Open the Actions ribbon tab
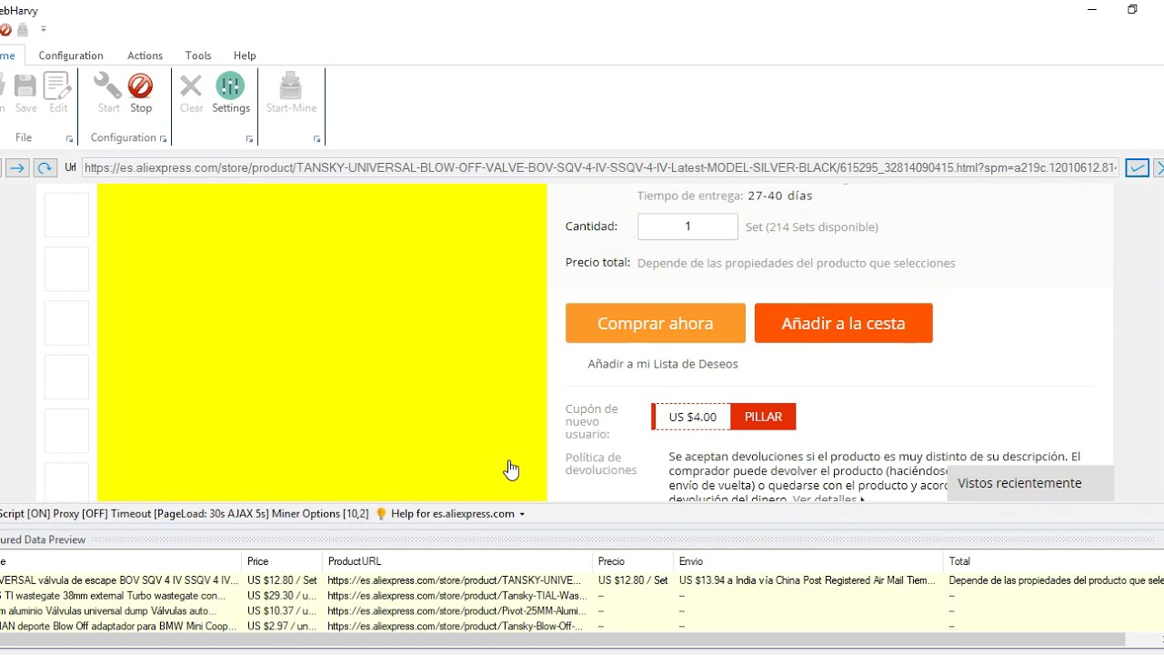 tap(145, 55)
